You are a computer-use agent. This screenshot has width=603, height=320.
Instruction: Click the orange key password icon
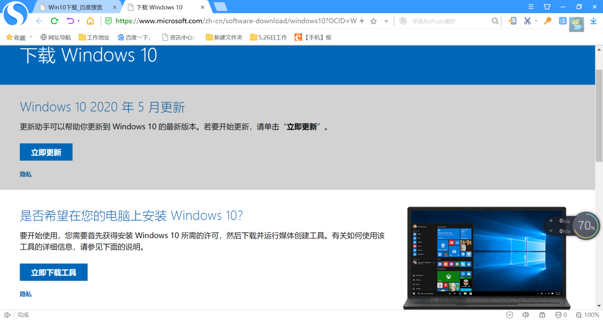tap(548, 21)
